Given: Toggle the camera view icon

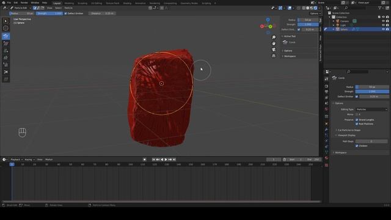Looking at the screenshot, I should tap(274, 50).
